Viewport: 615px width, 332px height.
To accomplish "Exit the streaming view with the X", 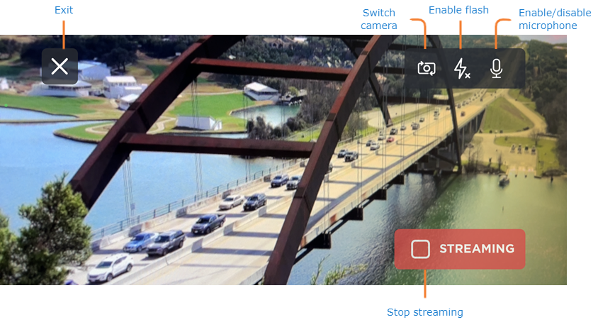I will coord(60,67).
